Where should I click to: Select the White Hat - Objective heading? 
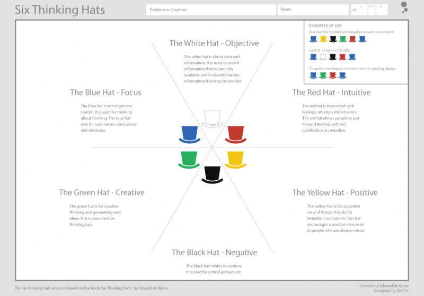pyautogui.click(x=214, y=43)
